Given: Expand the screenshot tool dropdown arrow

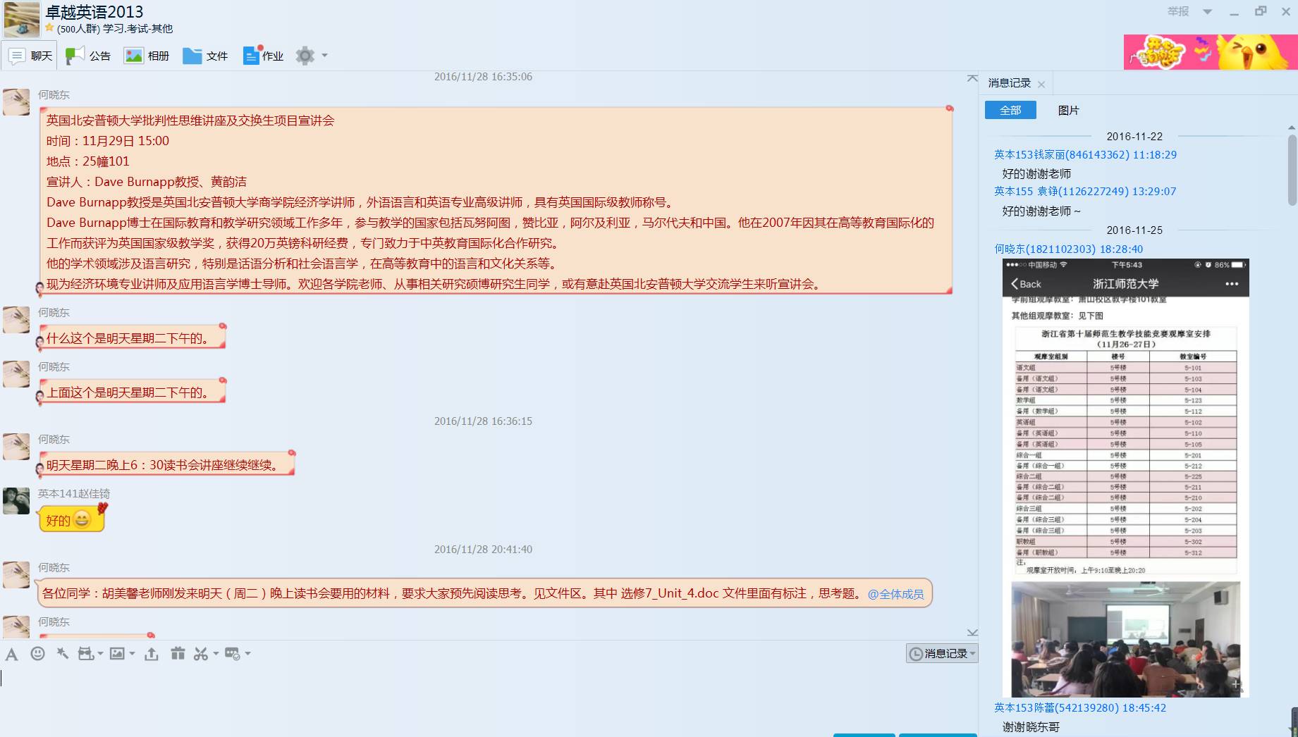Looking at the screenshot, I should [x=216, y=654].
